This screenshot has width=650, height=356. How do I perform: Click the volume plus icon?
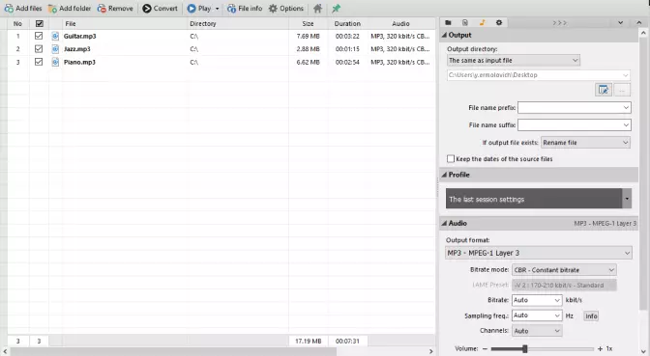(600, 349)
